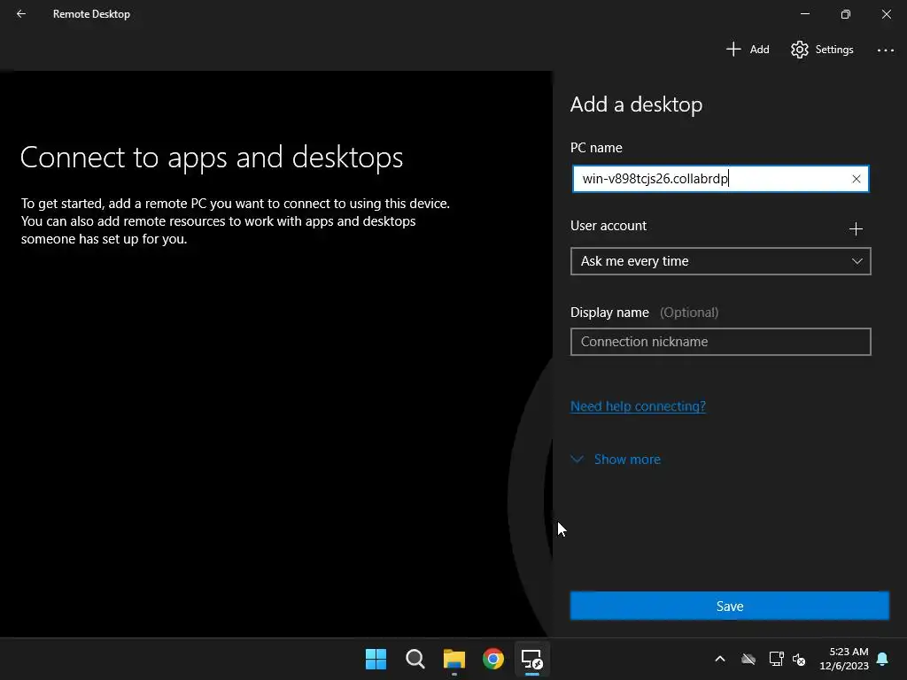
Task: Open taskbar Search
Action: pos(415,659)
